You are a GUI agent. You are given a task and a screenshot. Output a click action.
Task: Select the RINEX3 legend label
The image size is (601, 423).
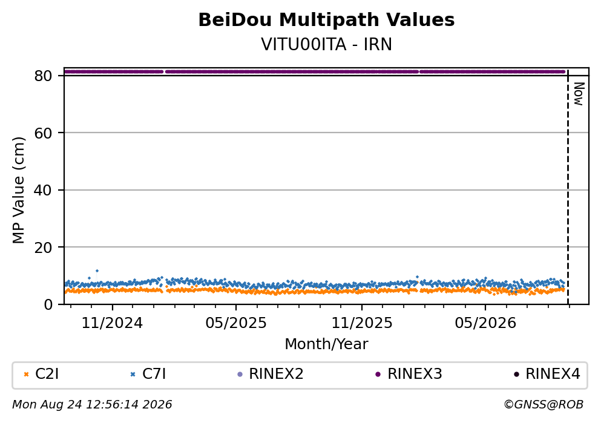pyautogui.click(x=415, y=374)
